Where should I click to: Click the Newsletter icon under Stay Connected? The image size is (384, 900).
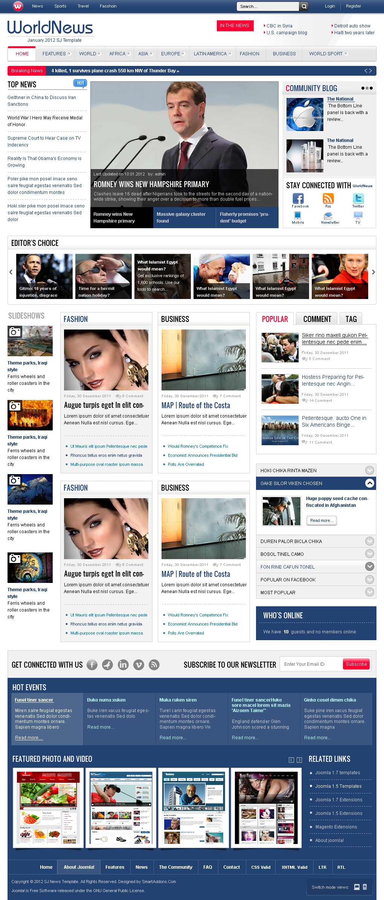[328, 215]
